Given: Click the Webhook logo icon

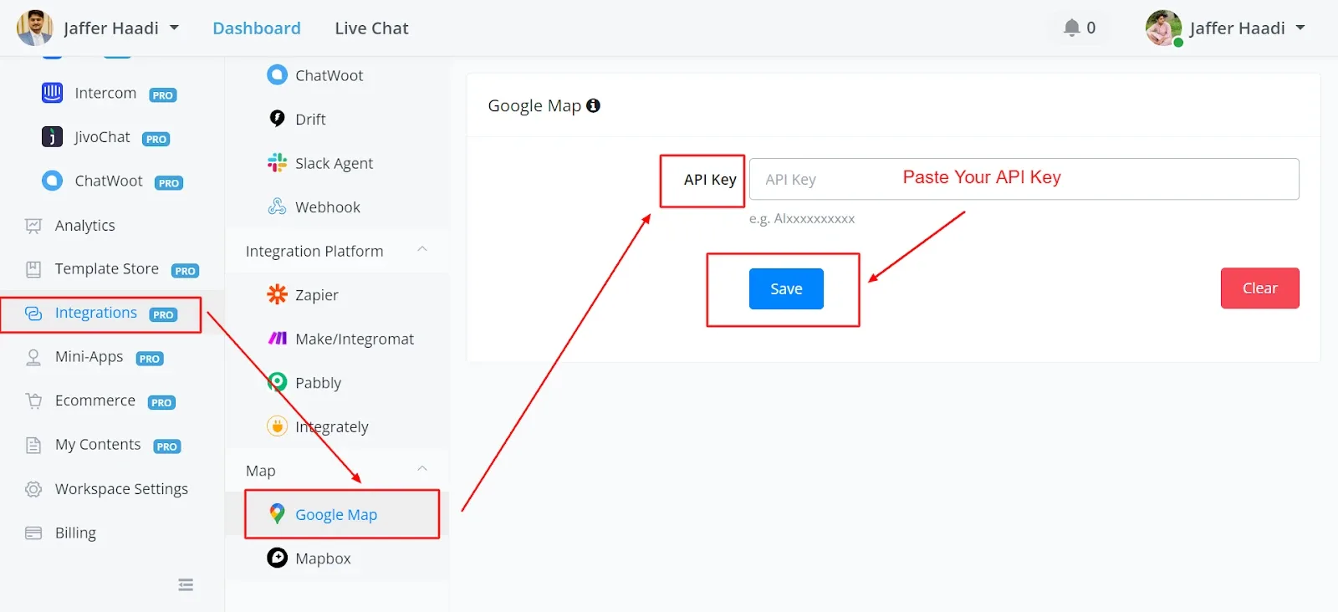Looking at the screenshot, I should (277, 207).
